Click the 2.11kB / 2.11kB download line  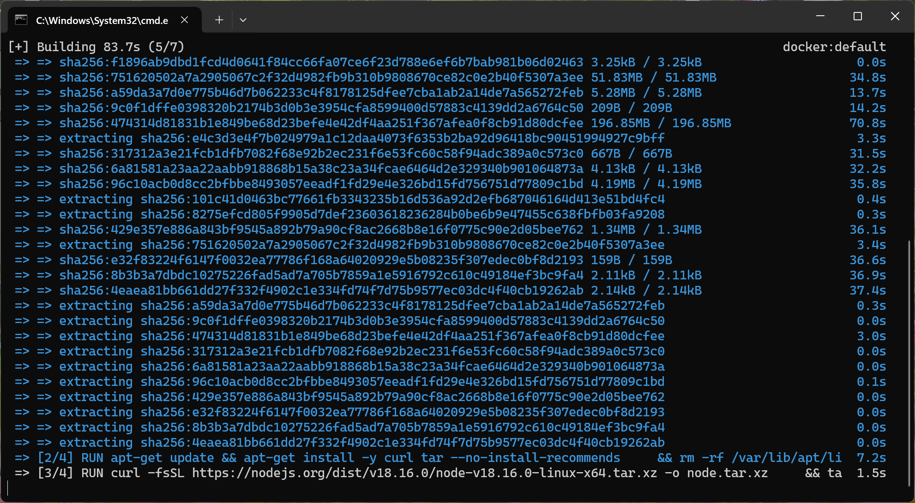tap(450, 275)
